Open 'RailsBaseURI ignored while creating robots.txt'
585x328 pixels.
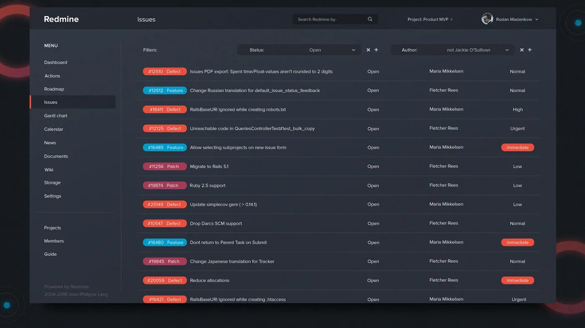coord(238,109)
